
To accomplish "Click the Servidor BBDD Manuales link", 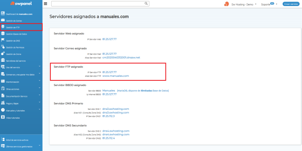I will click(x=109, y=90).
